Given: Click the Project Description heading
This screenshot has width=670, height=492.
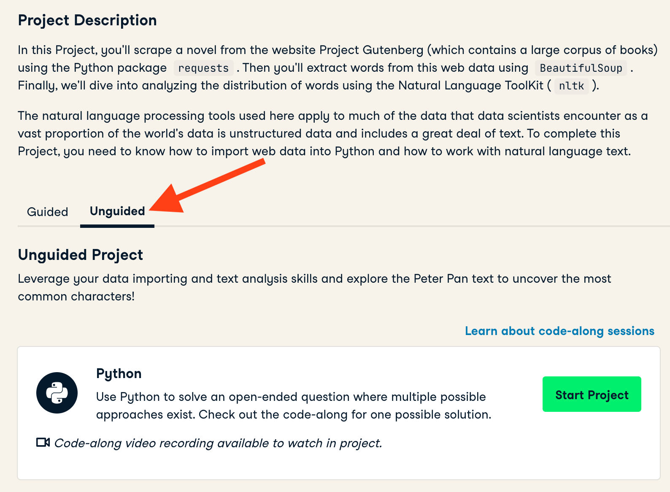Looking at the screenshot, I should click(87, 20).
